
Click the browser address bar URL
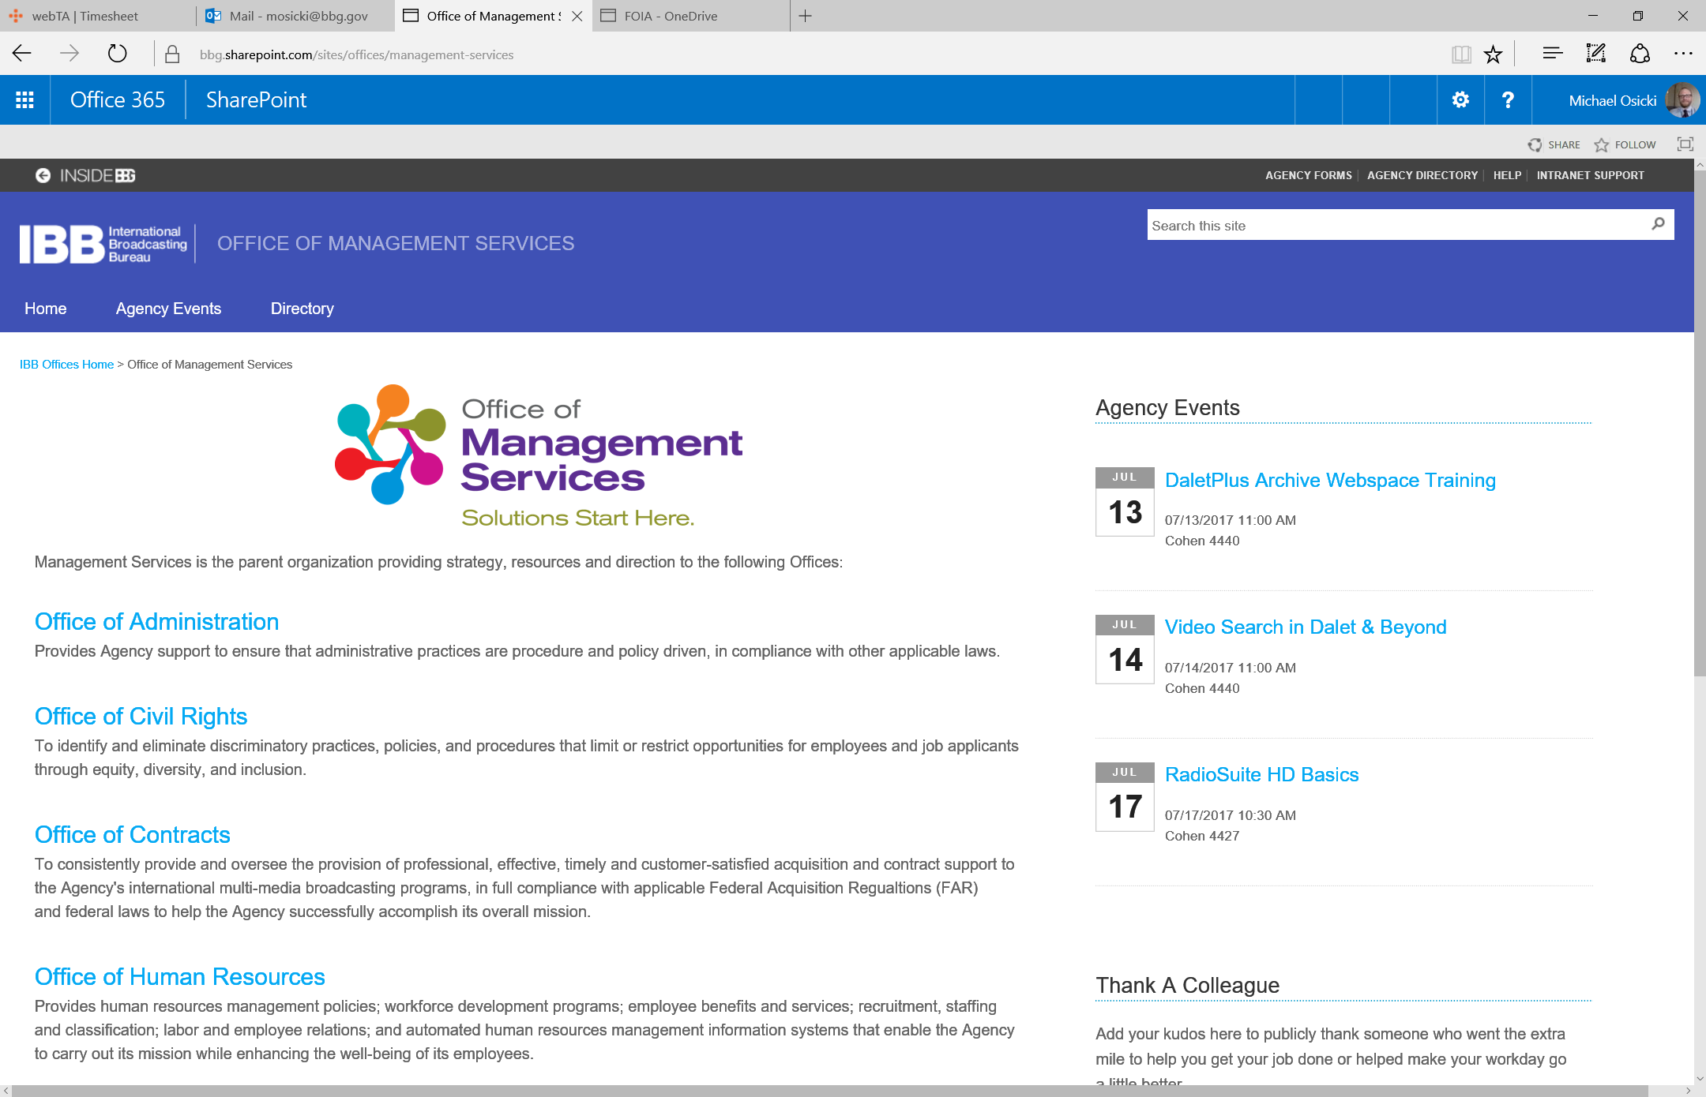(x=356, y=54)
